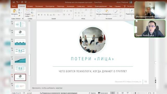
Task: Click the fit slide to window icon
Action: 154,93
